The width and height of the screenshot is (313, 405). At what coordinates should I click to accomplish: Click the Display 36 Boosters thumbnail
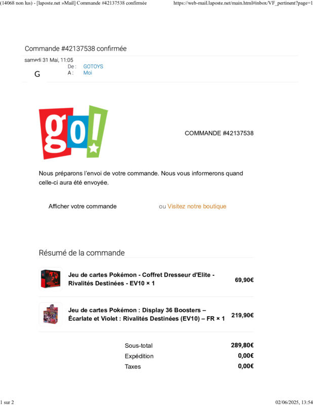51,314
